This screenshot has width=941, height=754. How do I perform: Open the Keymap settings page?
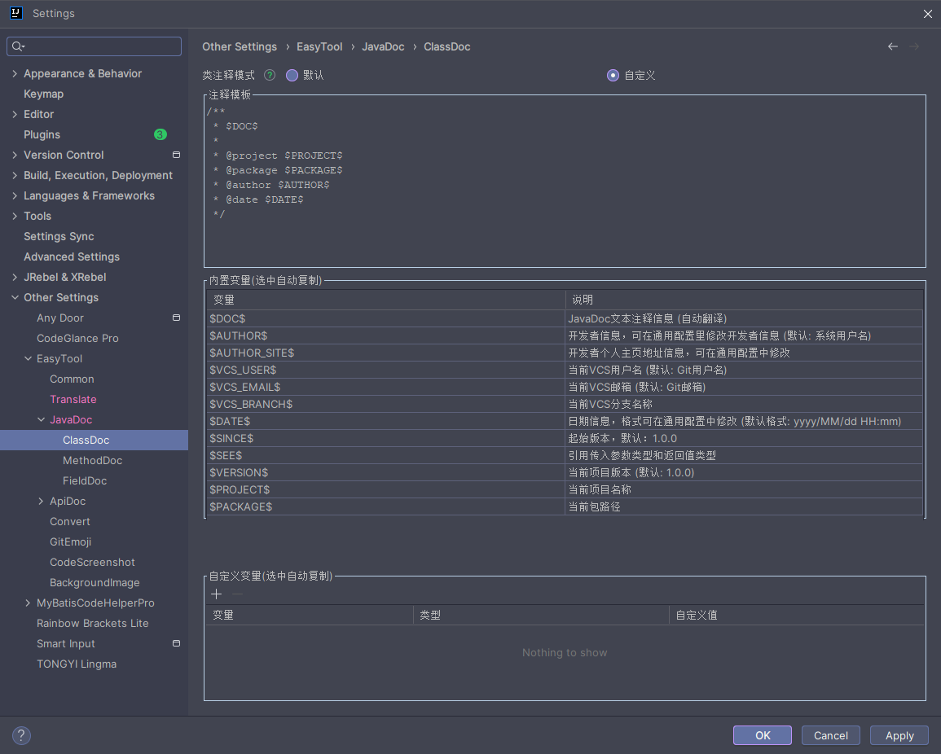click(x=43, y=94)
